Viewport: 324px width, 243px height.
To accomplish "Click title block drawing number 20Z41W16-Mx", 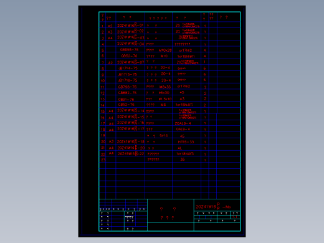I will click(x=213, y=206).
